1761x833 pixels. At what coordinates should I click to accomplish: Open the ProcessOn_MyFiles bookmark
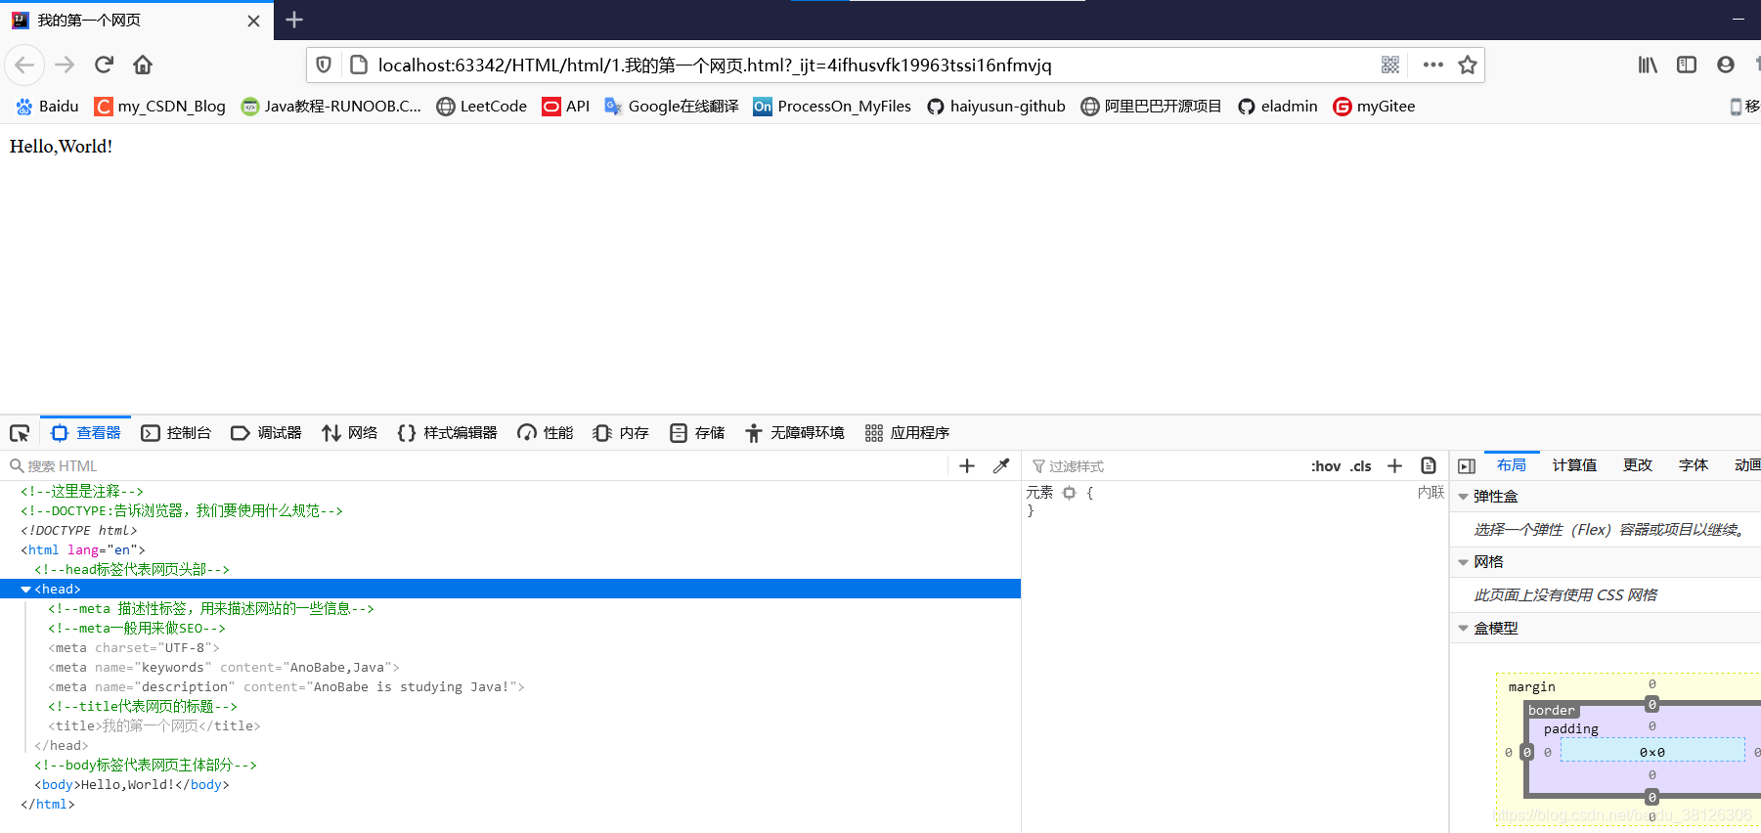click(832, 107)
